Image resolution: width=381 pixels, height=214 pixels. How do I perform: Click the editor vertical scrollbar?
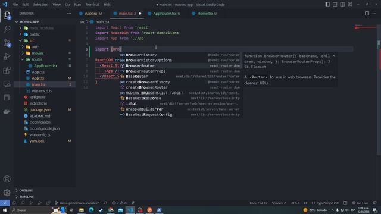click(379, 90)
